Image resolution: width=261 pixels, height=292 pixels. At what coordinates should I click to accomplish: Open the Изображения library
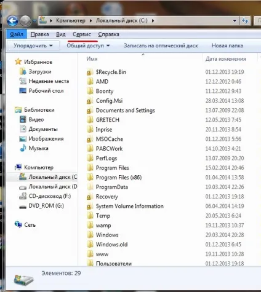(x=46, y=139)
